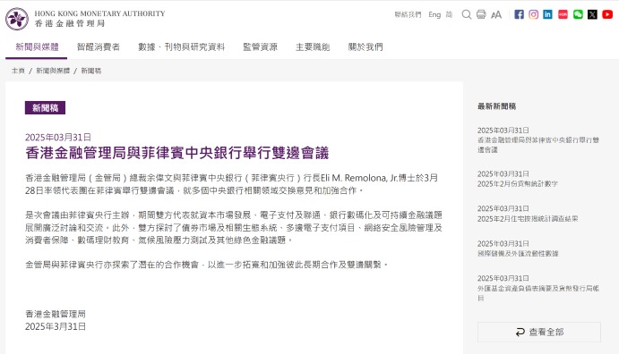
Task: Open the WeChat icon
Action: (578, 14)
